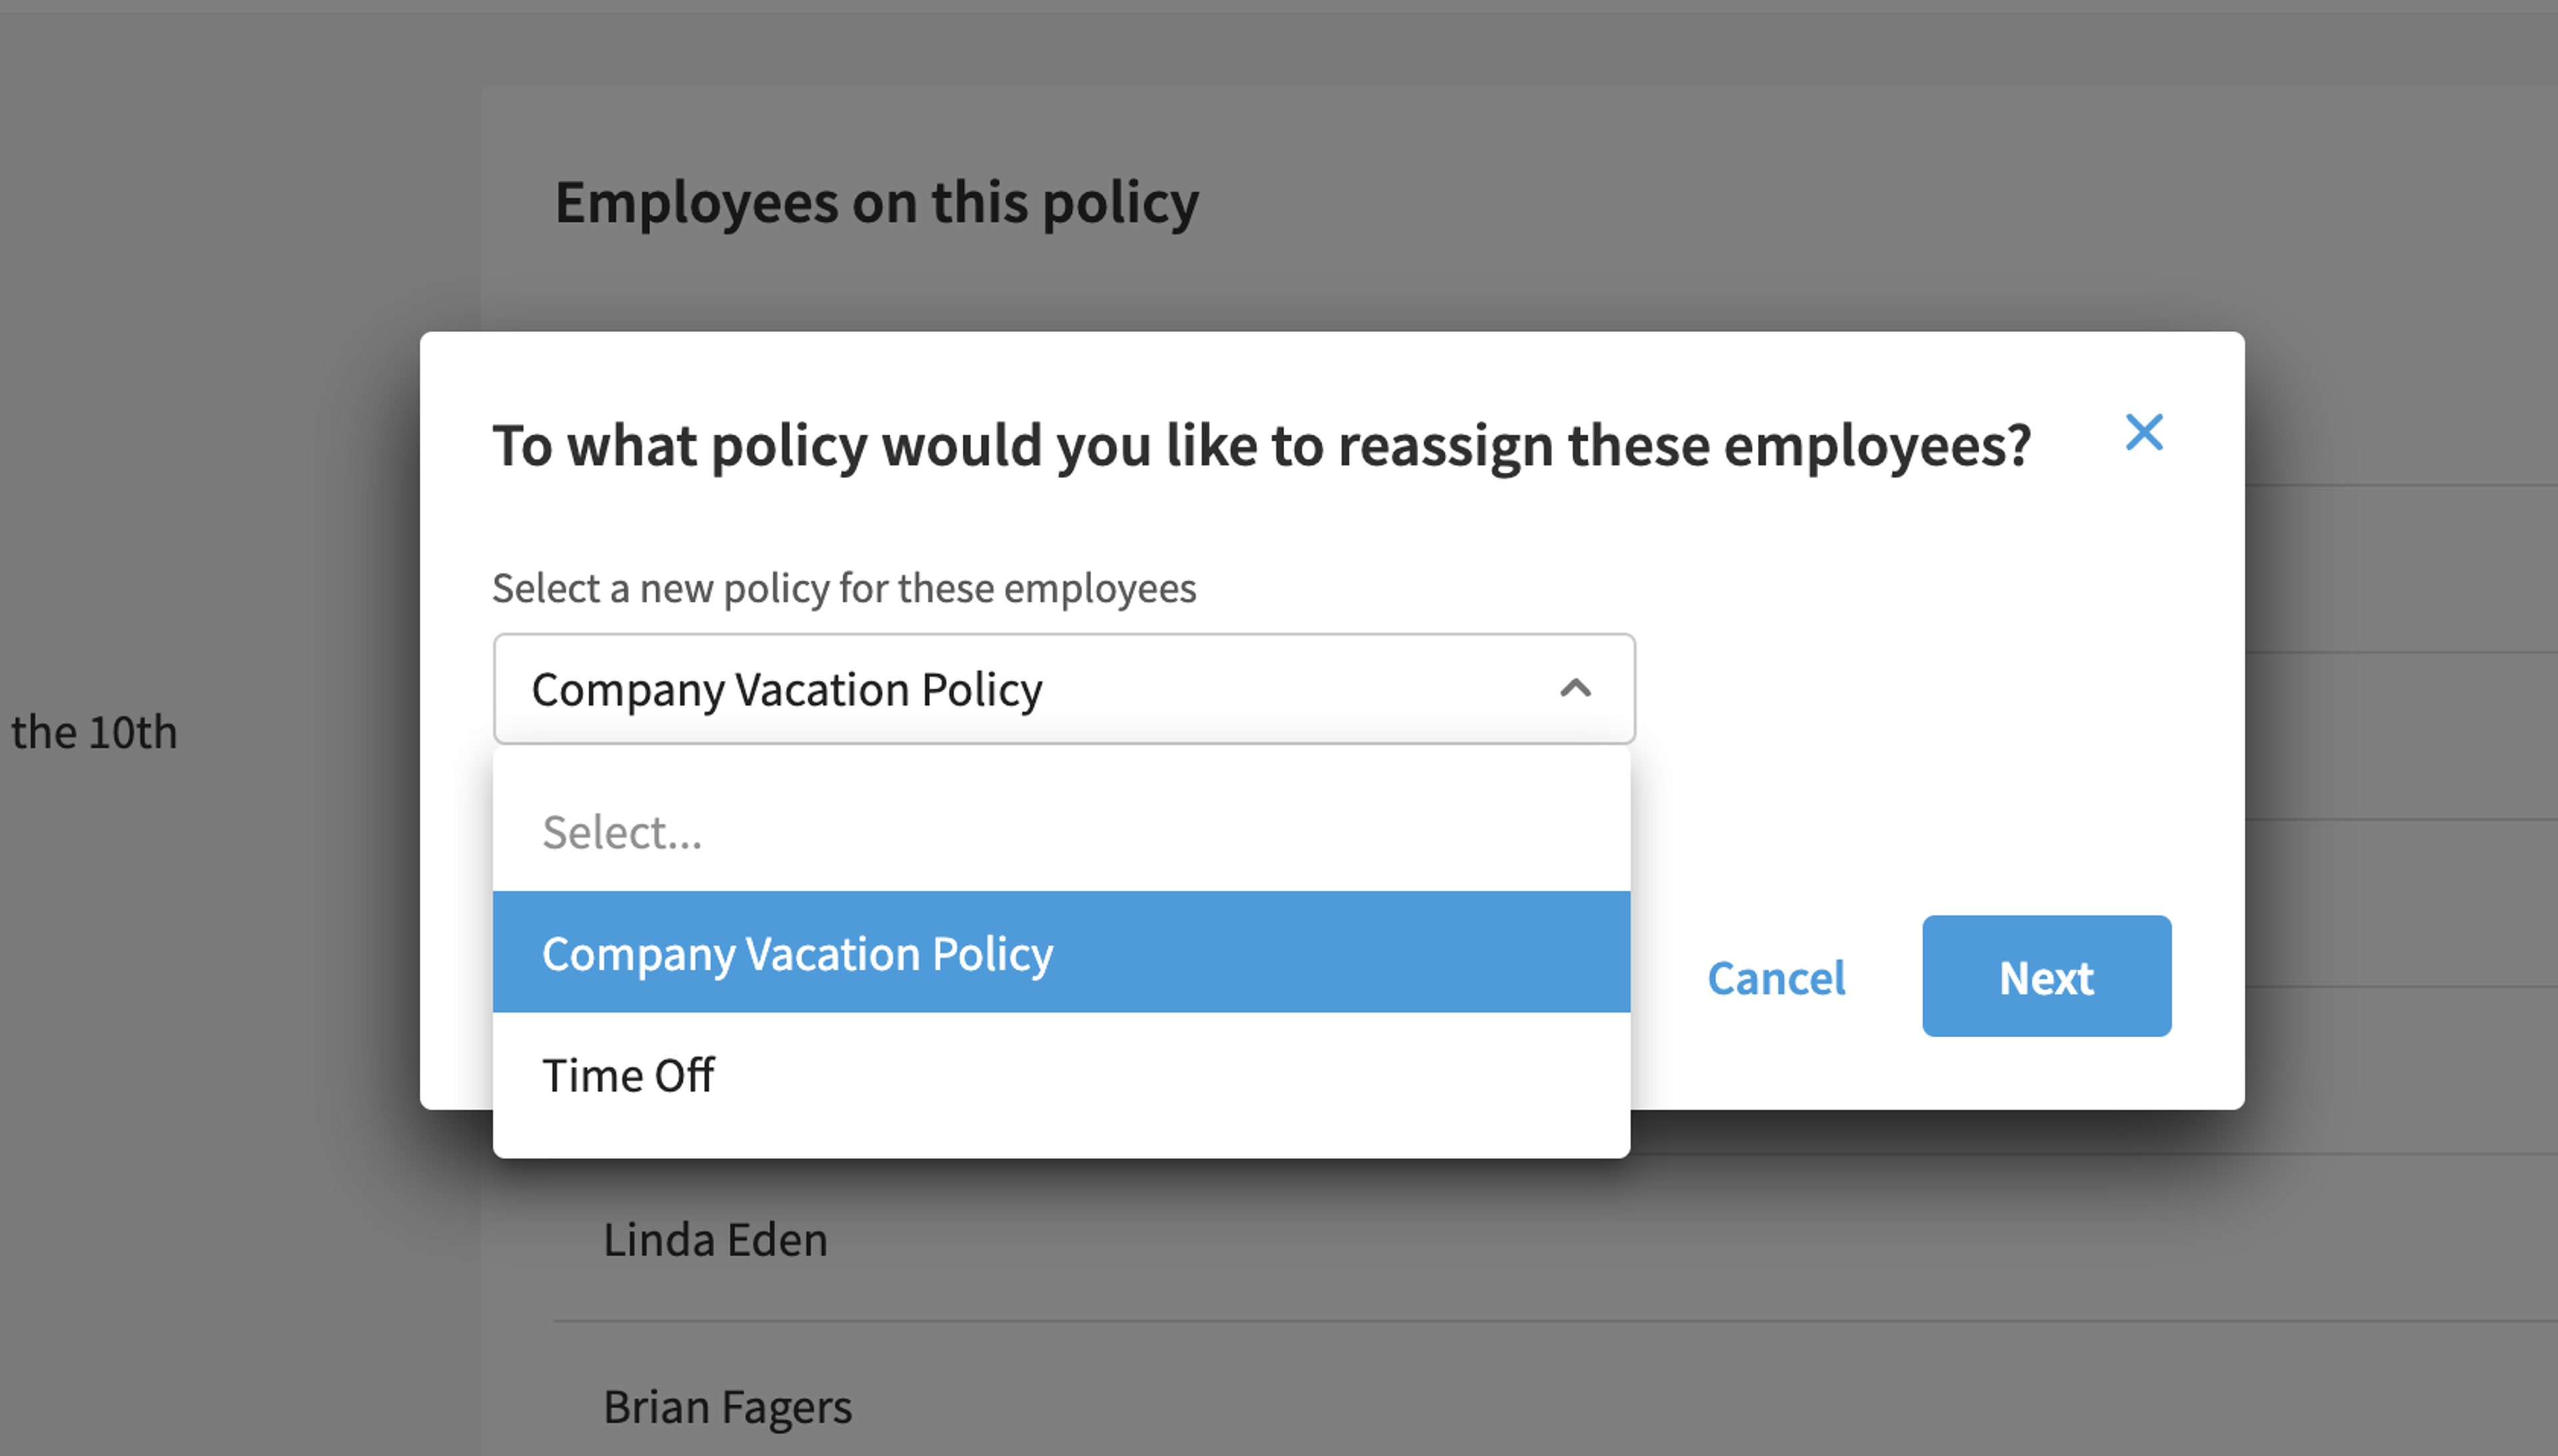
Task: Click the dimmed gray area above the Employees heading
Action: click(x=1278, y=42)
